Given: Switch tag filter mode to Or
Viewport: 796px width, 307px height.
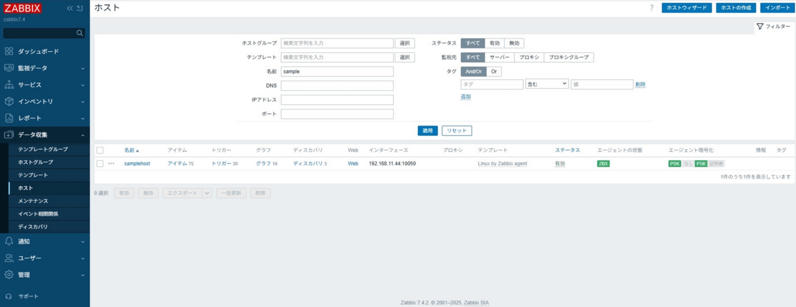Looking at the screenshot, I should [494, 71].
